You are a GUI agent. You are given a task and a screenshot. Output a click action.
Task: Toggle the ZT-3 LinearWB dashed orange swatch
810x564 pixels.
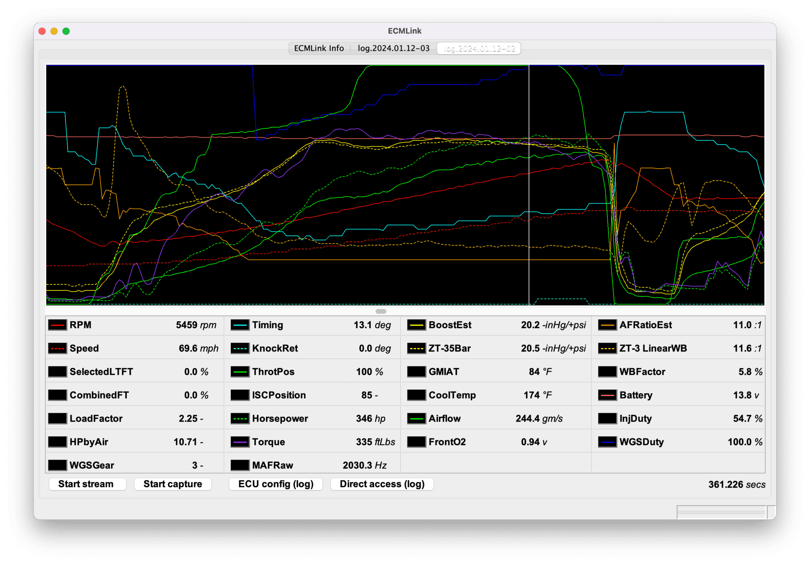(x=607, y=348)
